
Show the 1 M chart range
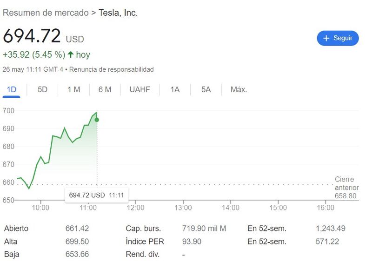(x=73, y=89)
